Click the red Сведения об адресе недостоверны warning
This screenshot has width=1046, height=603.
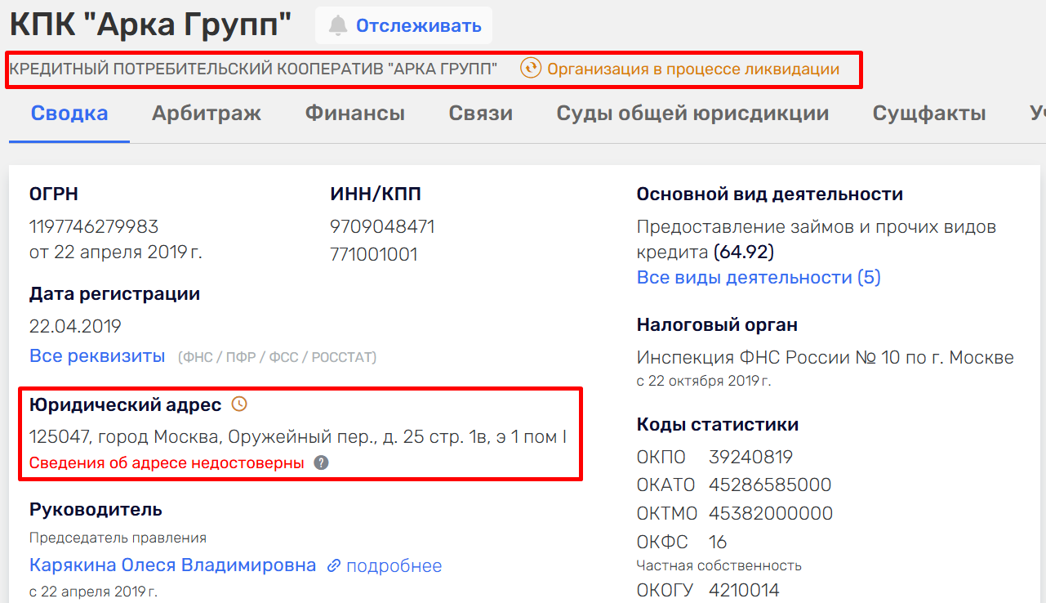pos(167,463)
